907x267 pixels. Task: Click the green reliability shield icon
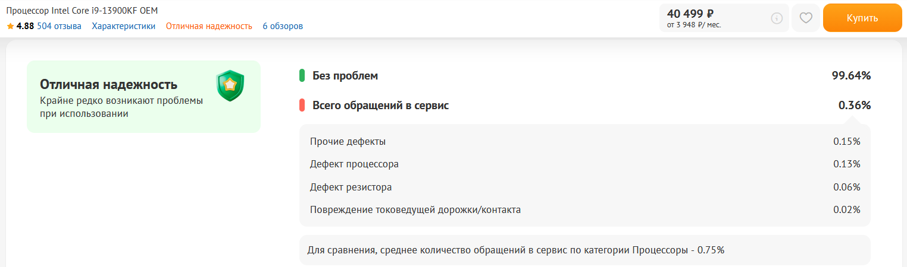[x=230, y=85]
